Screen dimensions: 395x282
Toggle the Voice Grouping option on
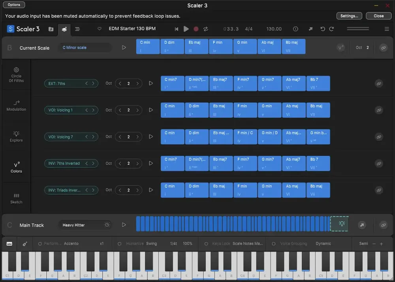click(274, 243)
